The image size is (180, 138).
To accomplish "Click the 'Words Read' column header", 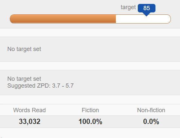I will pos(29,110).
